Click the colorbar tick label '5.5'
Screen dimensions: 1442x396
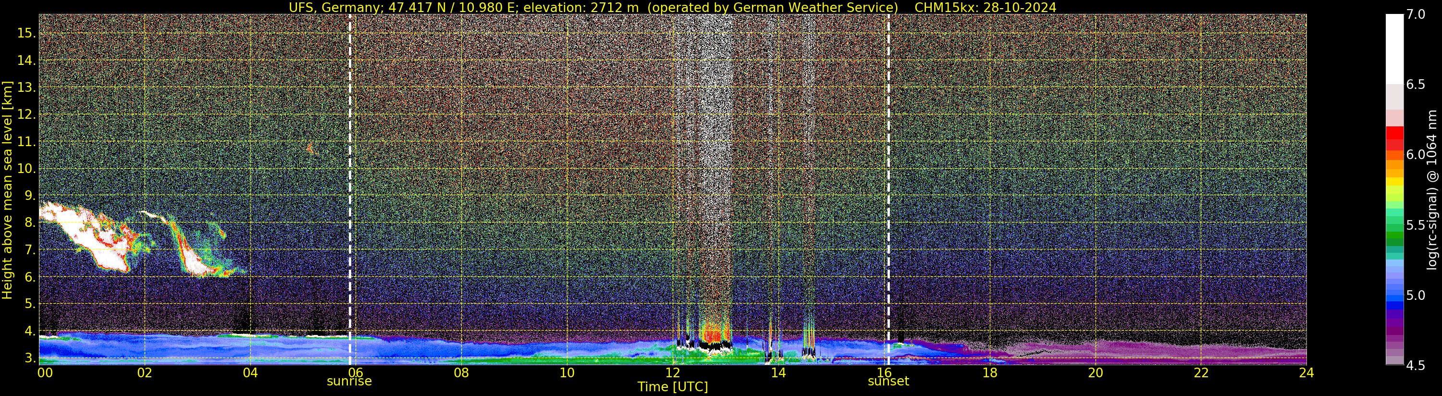(1416, 225)
